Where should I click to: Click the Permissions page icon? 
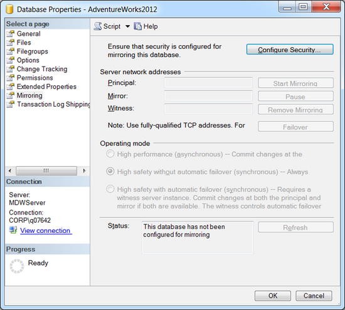point(10,78)
